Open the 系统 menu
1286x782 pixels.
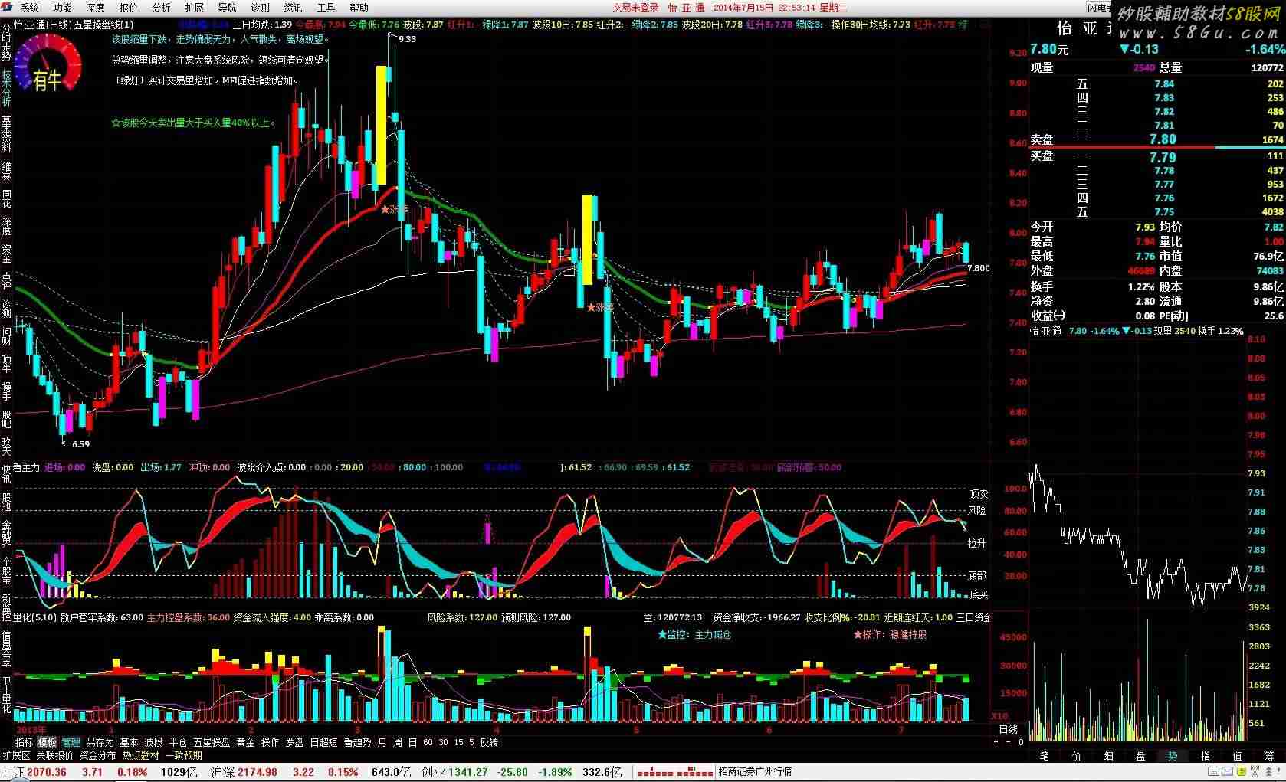(30, 8)
